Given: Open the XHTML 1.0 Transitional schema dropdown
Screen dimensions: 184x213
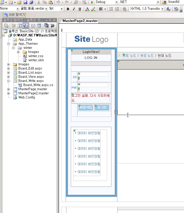Looking at the screenshot, I should 162,9.
